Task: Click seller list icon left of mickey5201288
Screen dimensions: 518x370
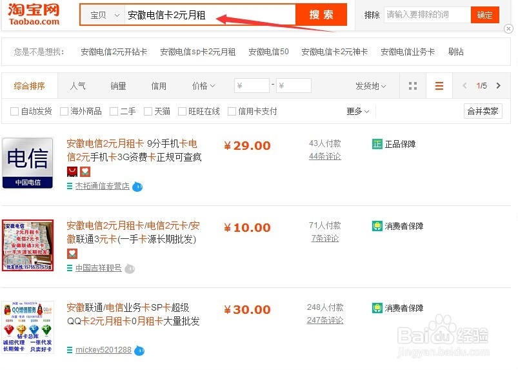Action: pos(70,350)
